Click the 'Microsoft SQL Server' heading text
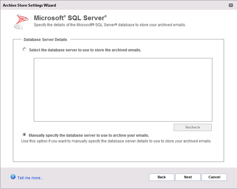 (70, 18)
